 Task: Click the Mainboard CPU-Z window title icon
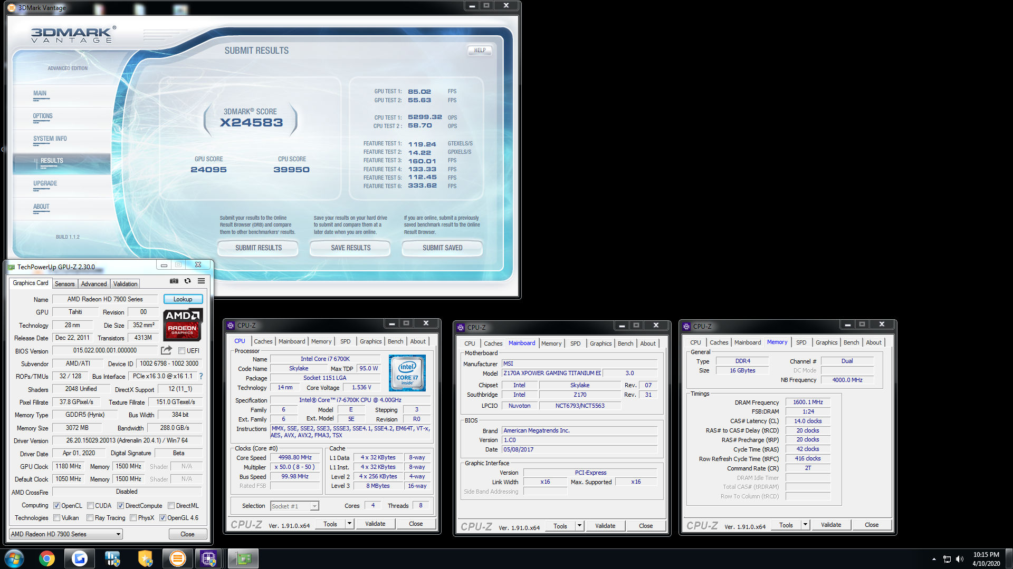coord(461,327)
